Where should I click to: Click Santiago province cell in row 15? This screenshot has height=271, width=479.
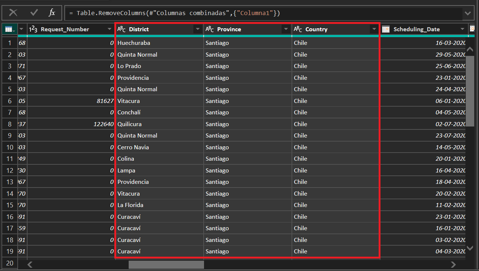248,205
